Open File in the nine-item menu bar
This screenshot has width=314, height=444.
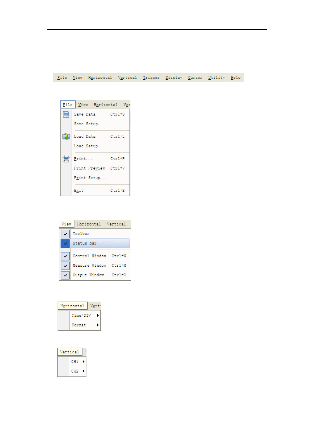62,78
